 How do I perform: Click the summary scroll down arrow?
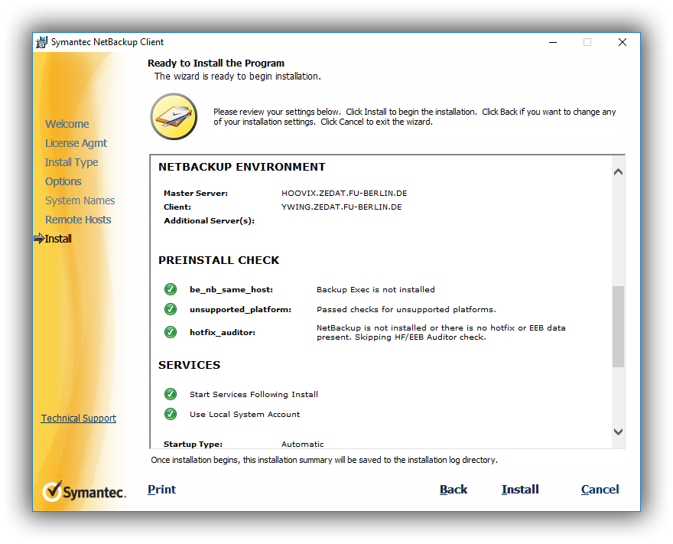[618, 432]
